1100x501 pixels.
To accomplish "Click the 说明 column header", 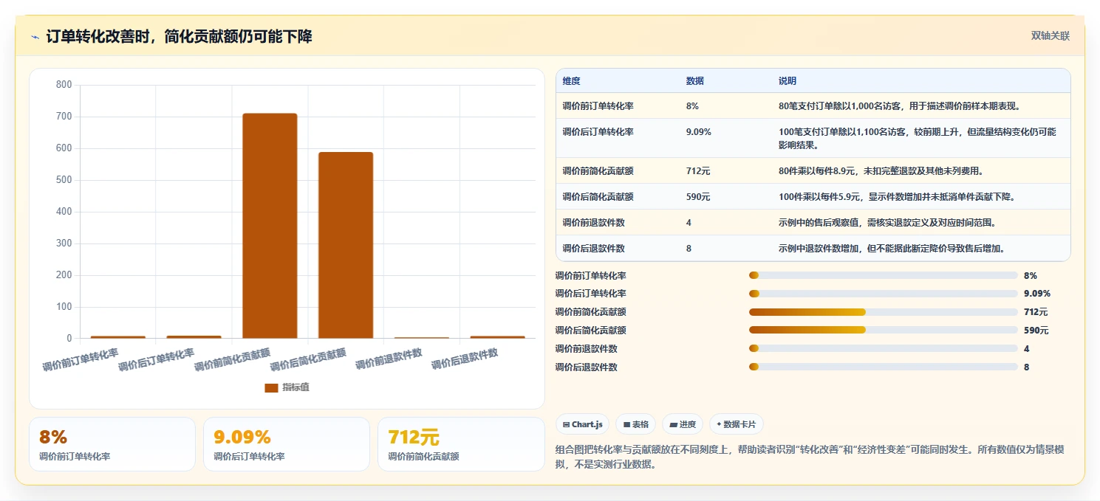I will (788, 81).
